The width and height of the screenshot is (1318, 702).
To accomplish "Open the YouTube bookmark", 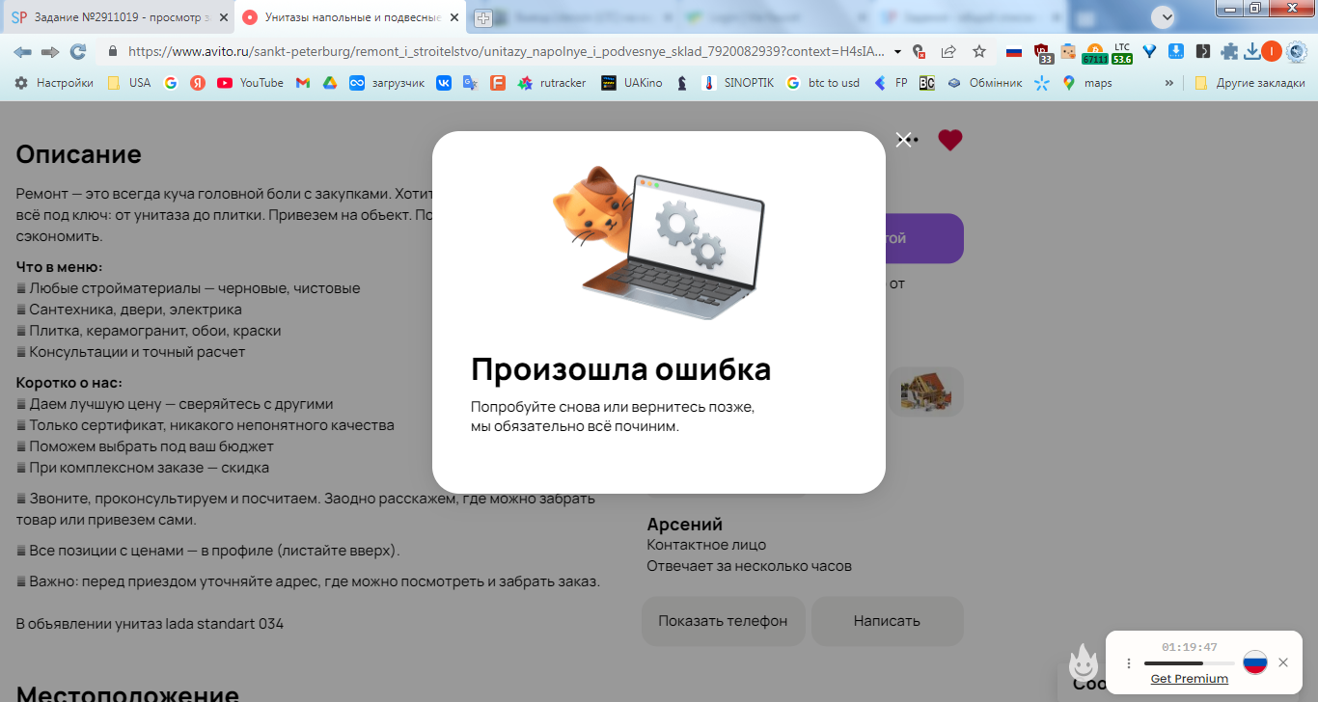I will click(x=250, y=83).
